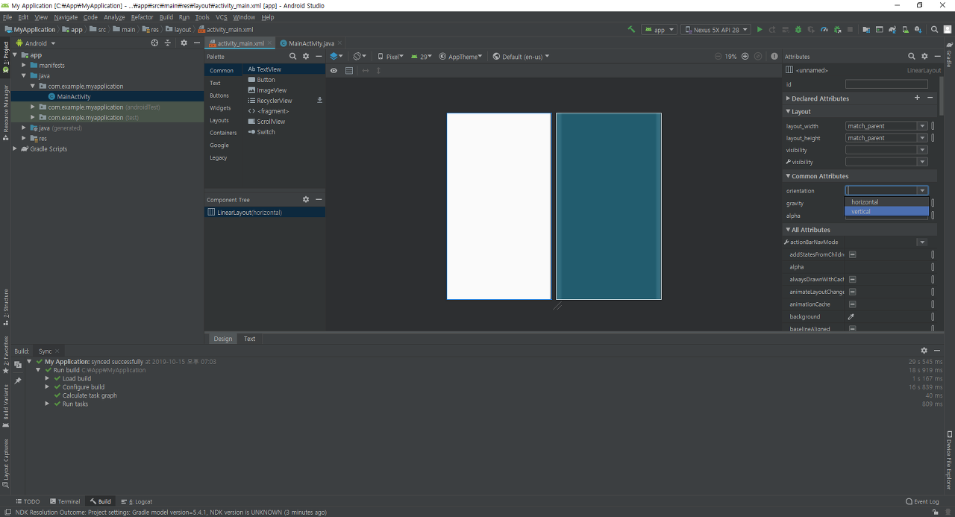Open API 29 version dropdown
The height and width of the screenshot is (517, 955).
click(422, 57)
